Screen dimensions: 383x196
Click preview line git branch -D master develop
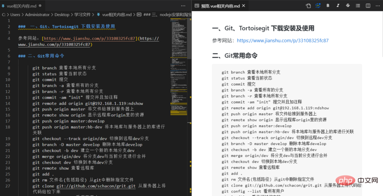point(274,143)
